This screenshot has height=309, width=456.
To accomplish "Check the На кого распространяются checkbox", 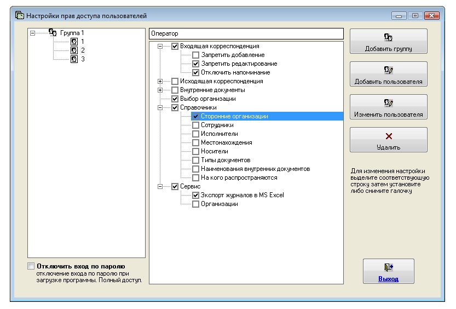I will [x=196, y=178].
